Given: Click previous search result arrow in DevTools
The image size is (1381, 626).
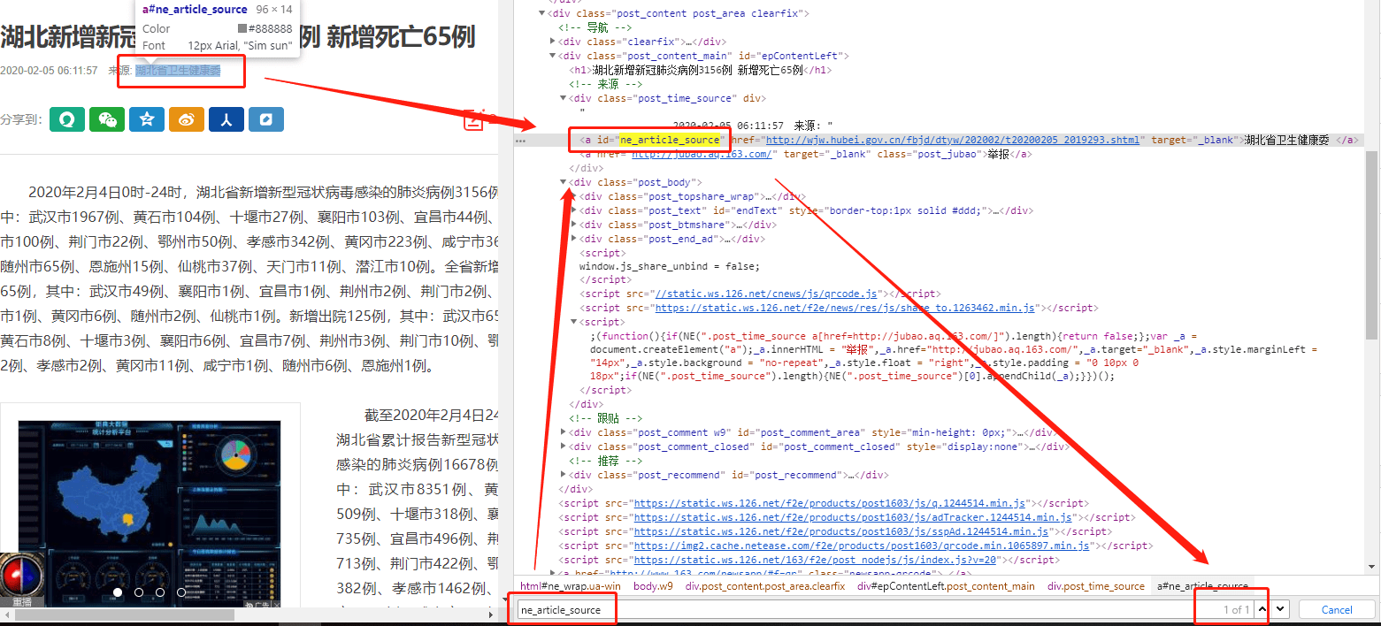Looking at the screenshot, I should 1262,609.
